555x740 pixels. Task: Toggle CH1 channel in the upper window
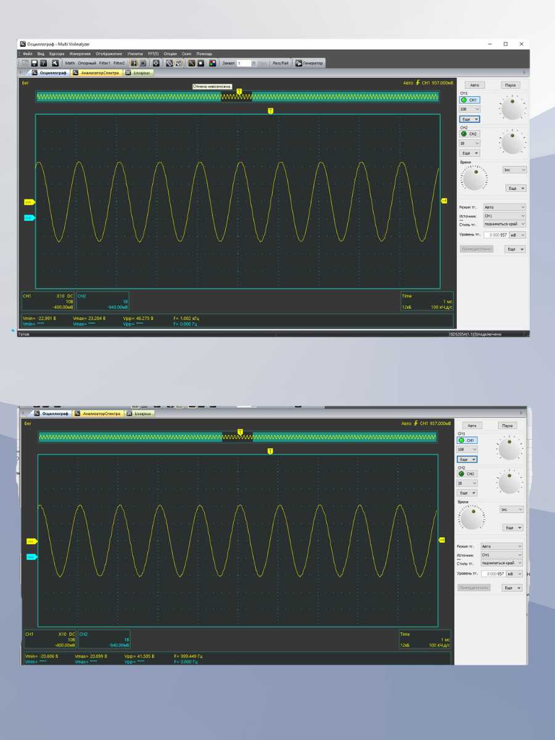(x=469, y=100)
